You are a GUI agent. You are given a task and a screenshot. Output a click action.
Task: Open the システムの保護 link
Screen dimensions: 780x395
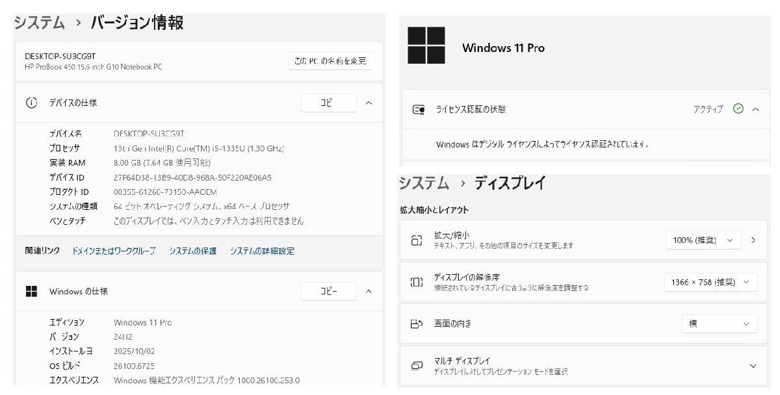point(192,251)
